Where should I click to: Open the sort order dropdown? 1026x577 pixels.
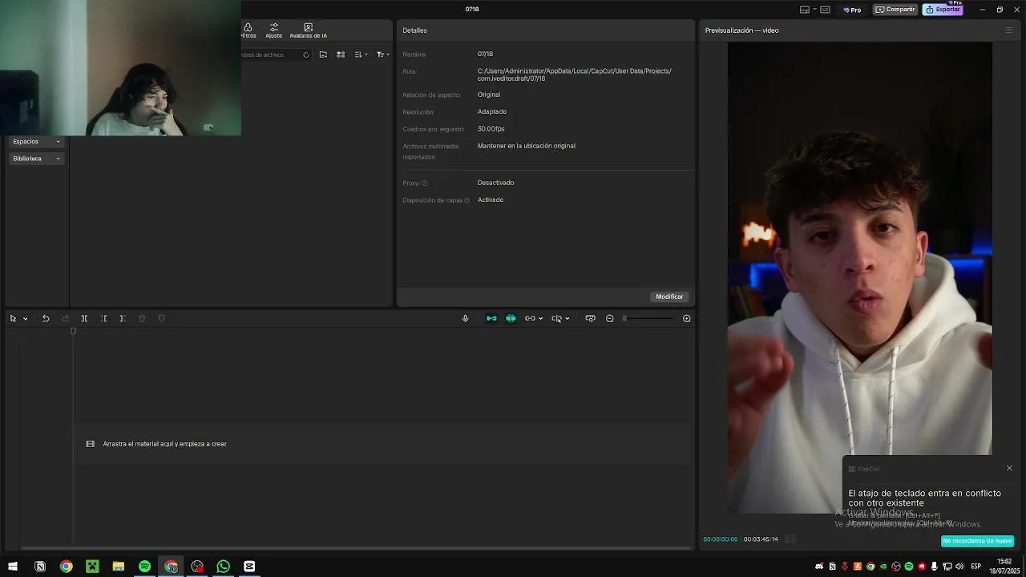click(361, 54)
